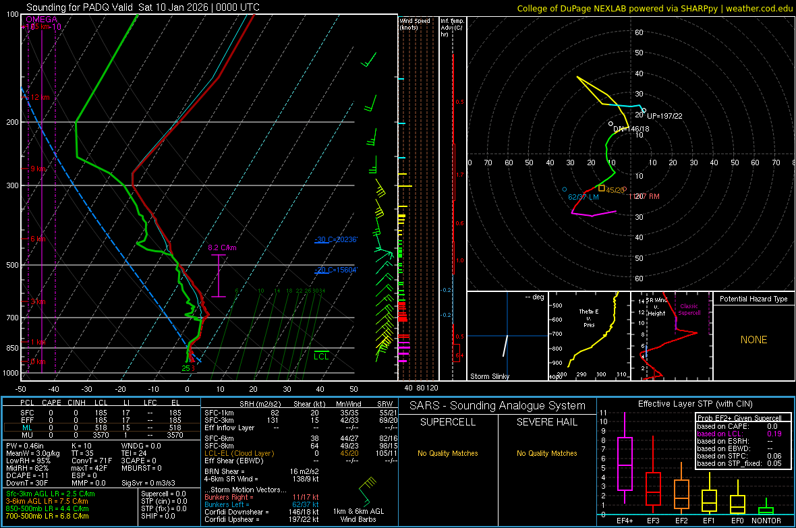Click the -20 C=15604' height label

click(336, 270)
